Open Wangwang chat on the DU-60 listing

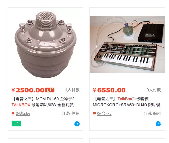point(77,124)
